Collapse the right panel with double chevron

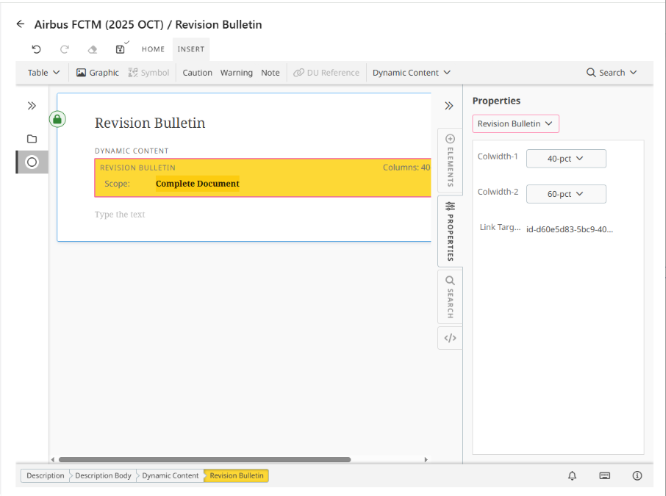tap(449, 106)
